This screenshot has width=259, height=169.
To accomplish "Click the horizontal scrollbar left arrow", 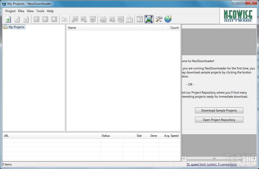I will click(x=184, y=159).
